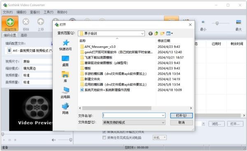Click the 缩放模式 填充黑边 field
This screenshot has height=151, width=247.
pyautogui.click(x=37, y=68)
